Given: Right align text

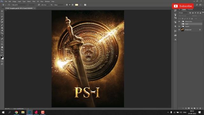Looking at the screenshot, I should pos(72,5).
